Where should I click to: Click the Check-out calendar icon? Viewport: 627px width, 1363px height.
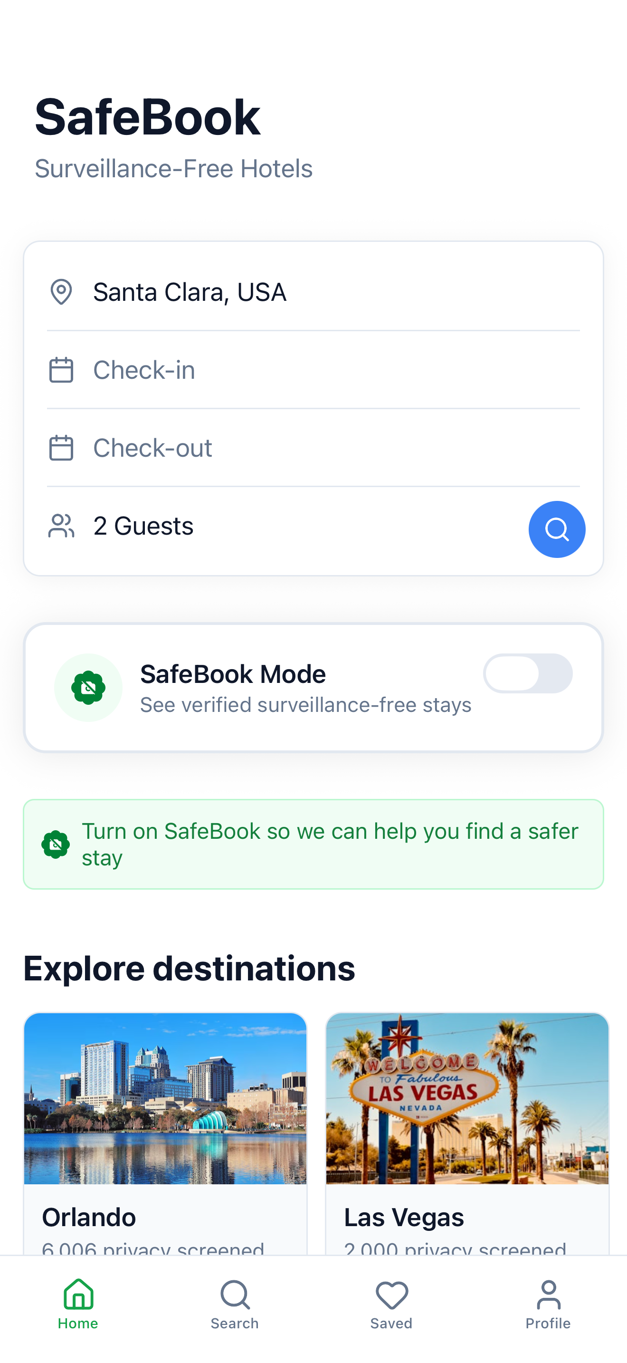(x=61, y=448)
